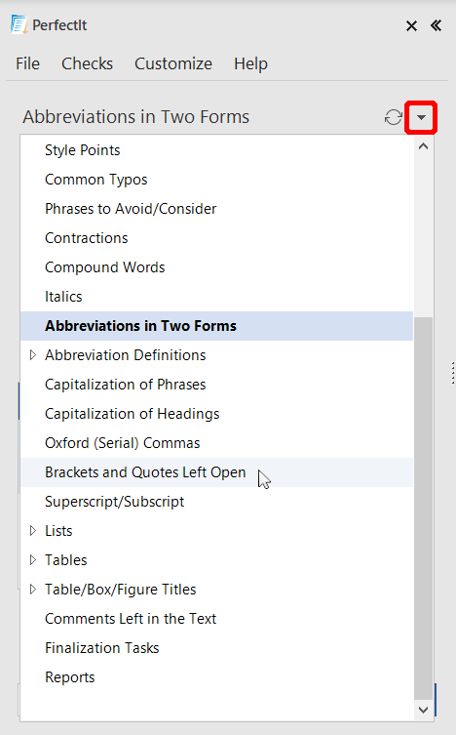Open the checks list dropdown arrow
The image size is (456, 735).
(421, 117)
